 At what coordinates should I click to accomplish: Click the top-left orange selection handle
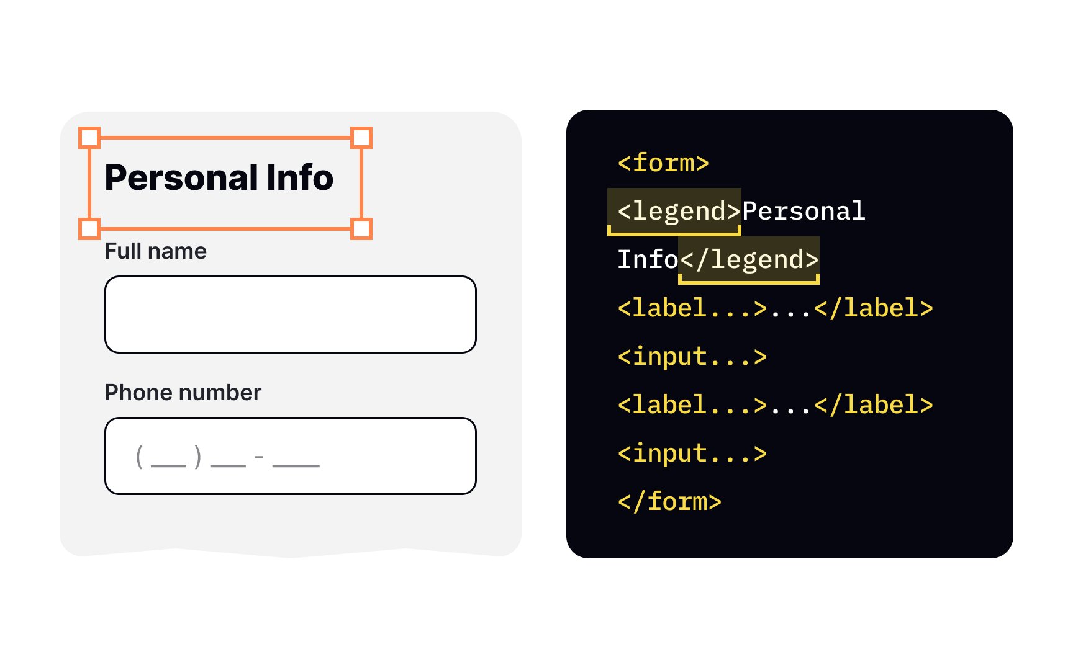click(89, 138)
